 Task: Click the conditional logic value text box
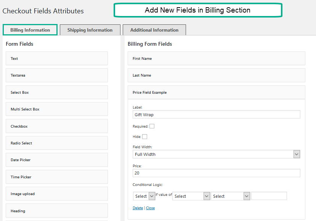pyautogui.click(x=269, y=196)
